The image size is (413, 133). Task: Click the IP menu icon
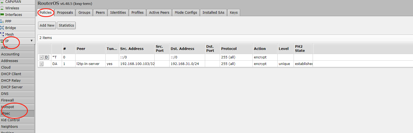(2, 41)
